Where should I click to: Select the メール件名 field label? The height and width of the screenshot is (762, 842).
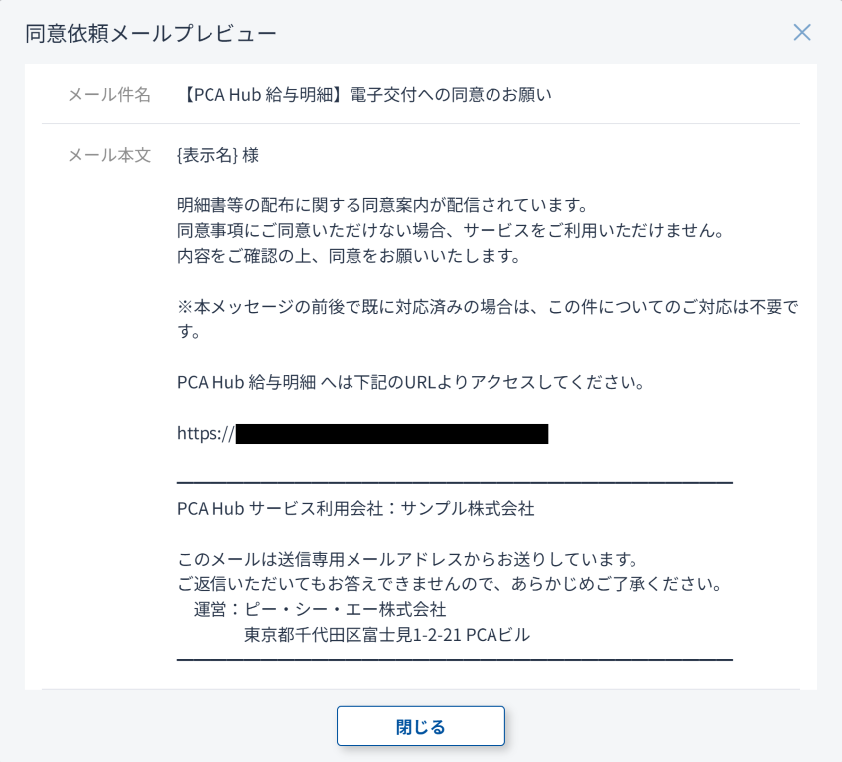pos(109,95)
